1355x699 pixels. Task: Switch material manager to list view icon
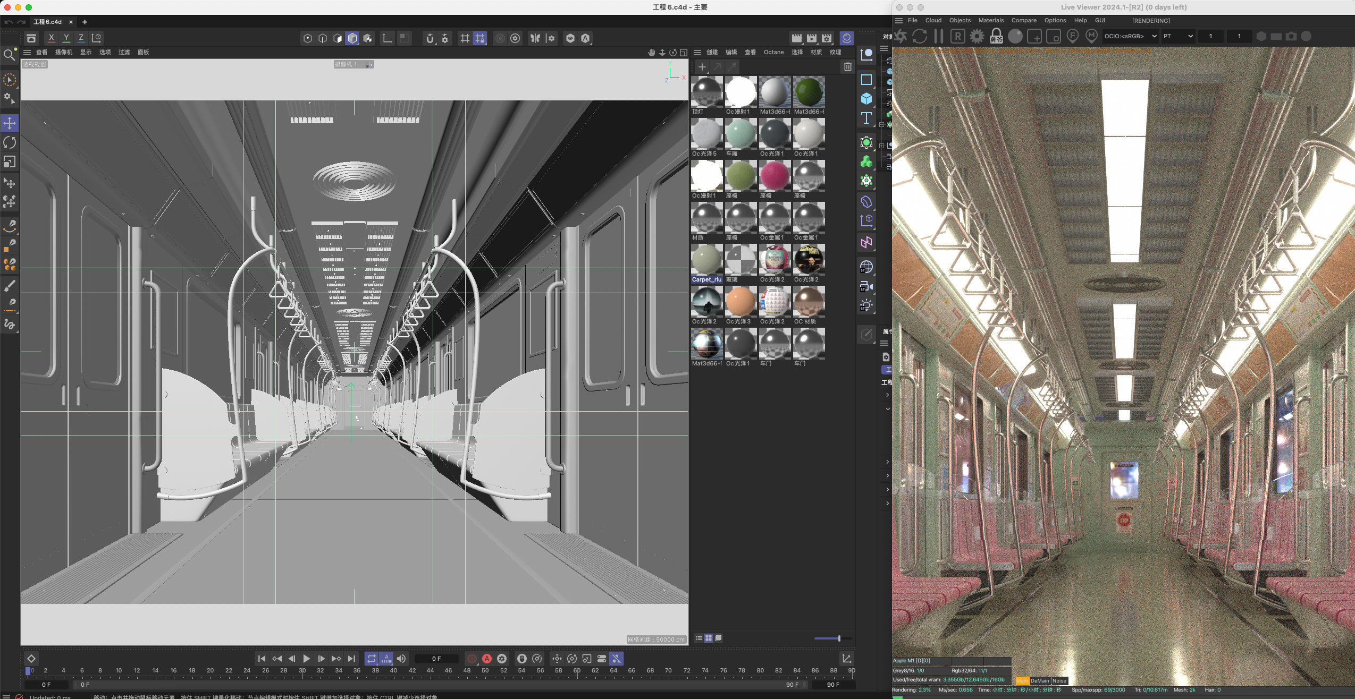pos(698,638)
